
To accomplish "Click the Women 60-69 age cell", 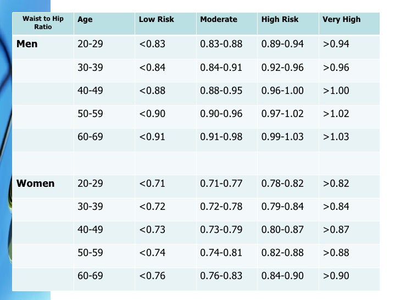I will tap(90, 276).
